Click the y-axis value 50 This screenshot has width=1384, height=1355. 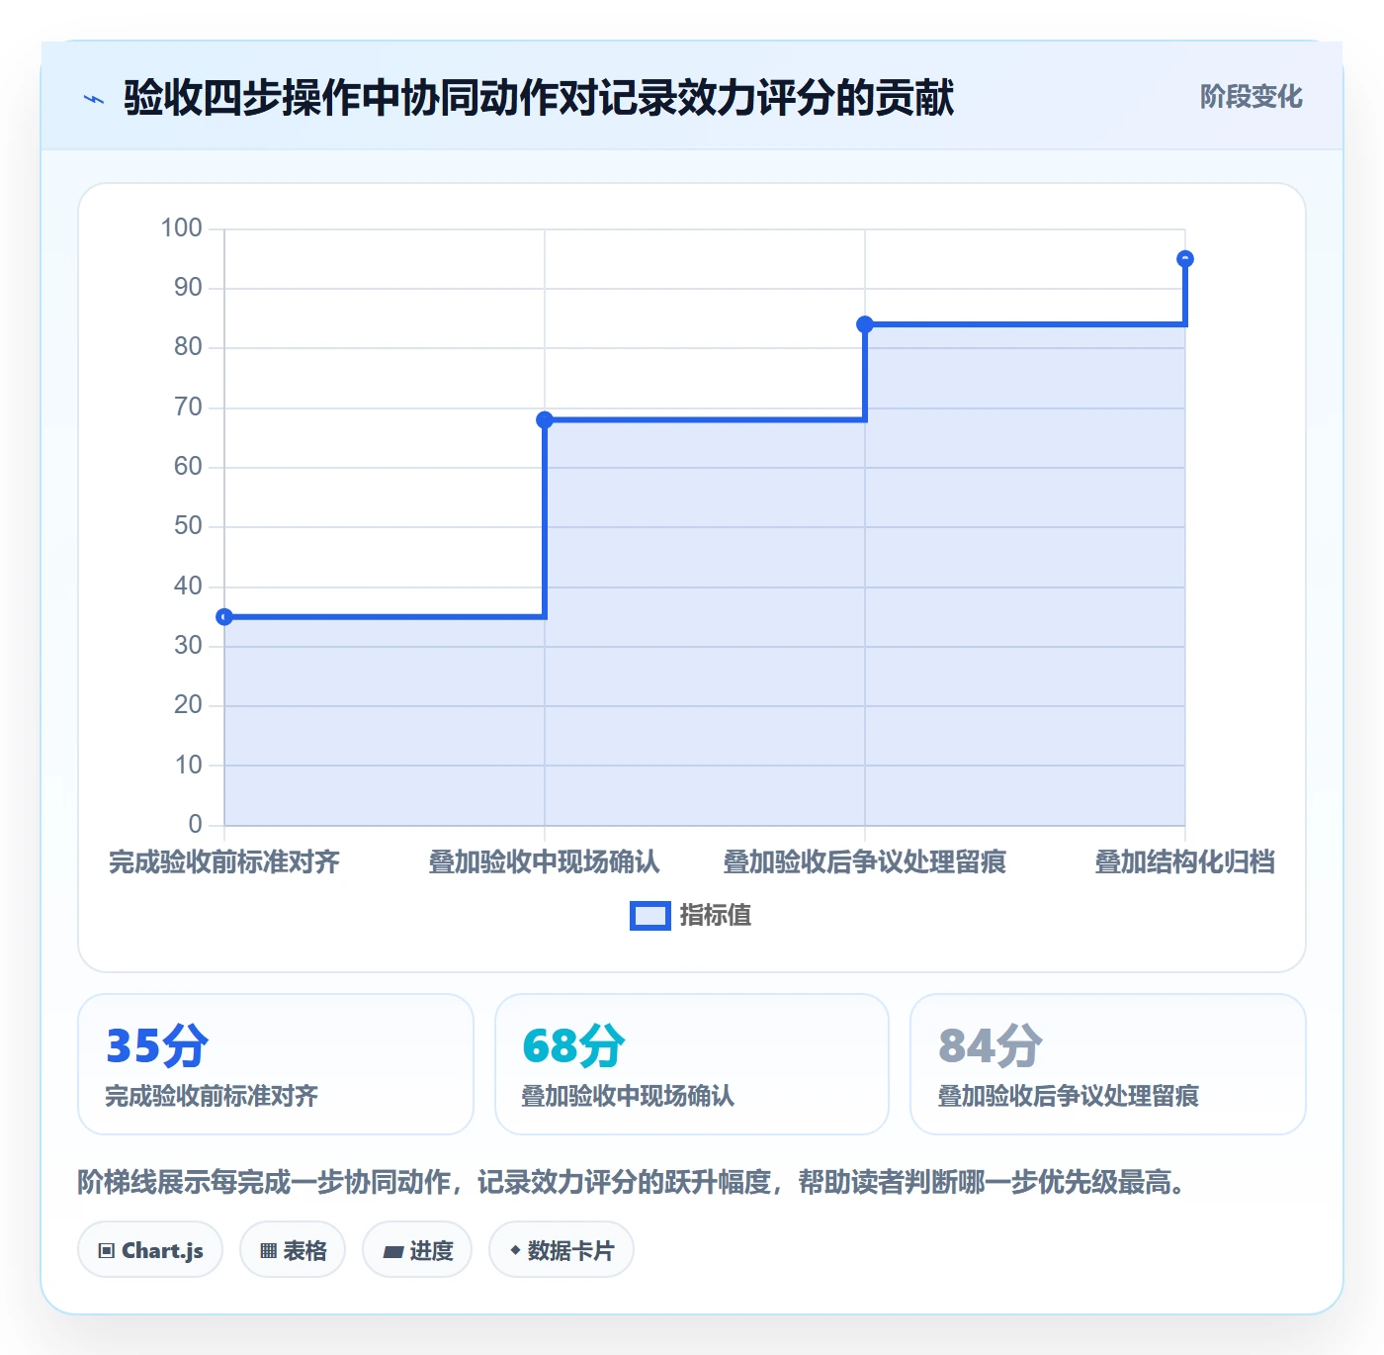188,526
